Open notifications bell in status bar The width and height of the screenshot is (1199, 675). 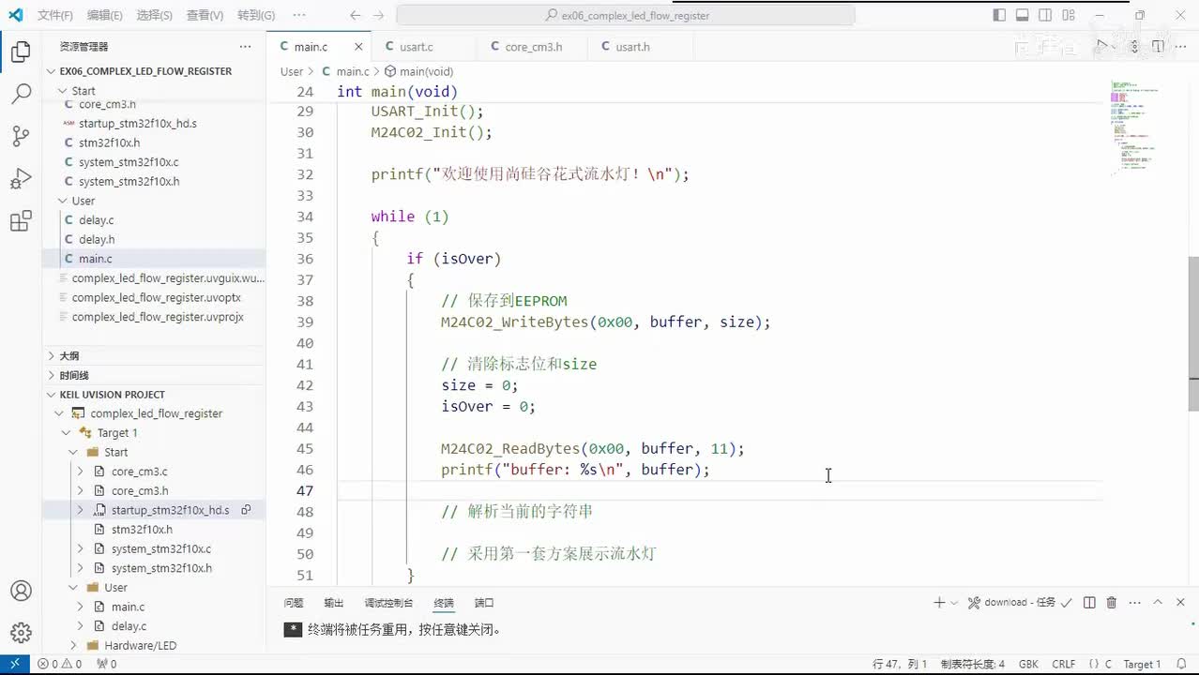(x=1181, y=664)
